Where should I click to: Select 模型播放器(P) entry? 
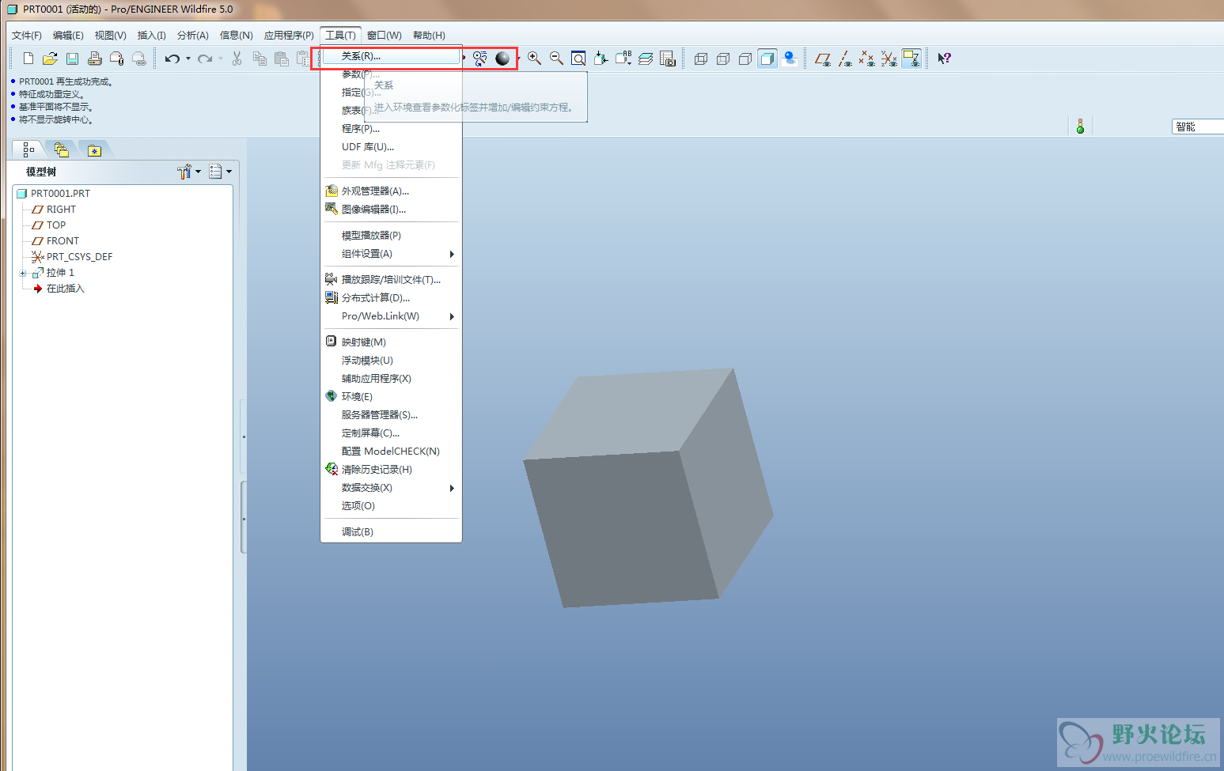[x=391, y=236]
